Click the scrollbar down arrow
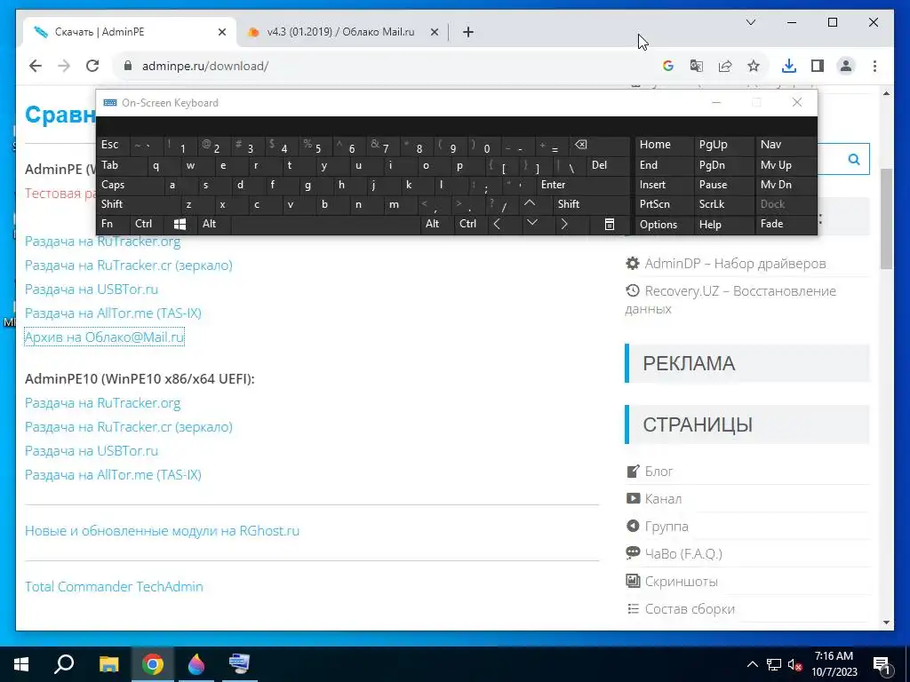The image size is (910, 682). pyautogui.click(x=886, y=623)
